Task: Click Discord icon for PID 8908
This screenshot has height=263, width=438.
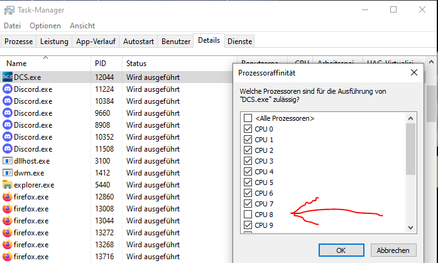Action: 8,125
